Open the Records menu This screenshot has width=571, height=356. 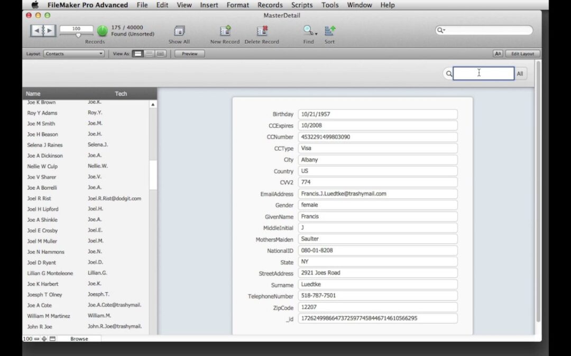coord(270,5)
